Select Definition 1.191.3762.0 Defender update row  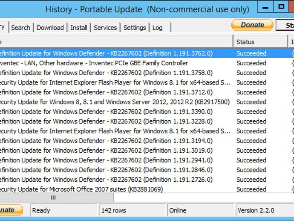[x=107, y=53]
